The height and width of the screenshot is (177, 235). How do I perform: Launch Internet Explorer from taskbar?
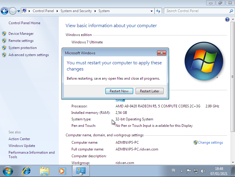[x=26, y=171]
